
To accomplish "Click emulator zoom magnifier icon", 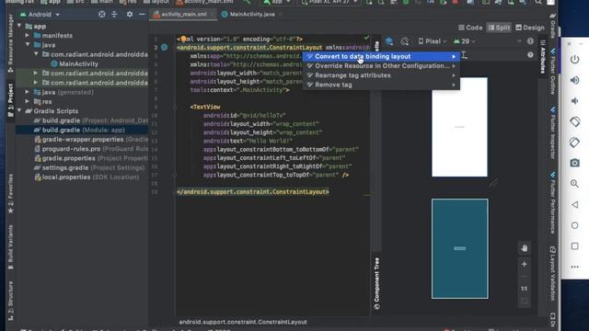I will 574,184.
